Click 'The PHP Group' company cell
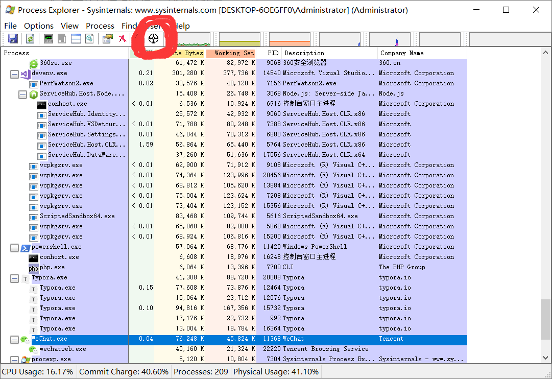The height and width of the screenshot is (379, 552). (402, 267)
